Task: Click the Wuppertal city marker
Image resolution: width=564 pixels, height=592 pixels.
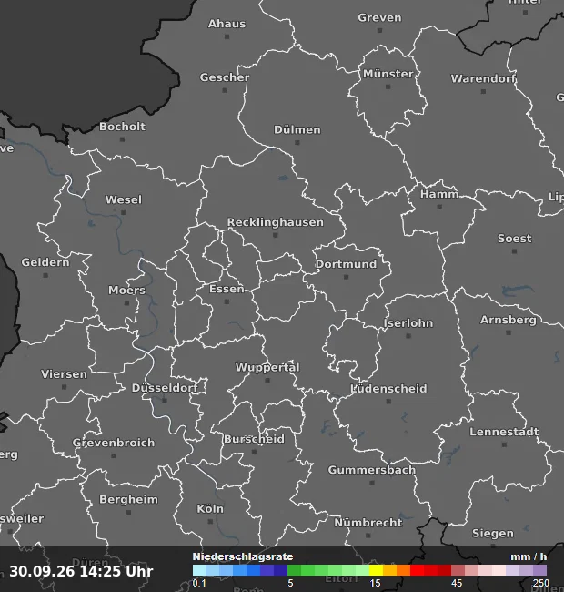Action: (267, 380)
